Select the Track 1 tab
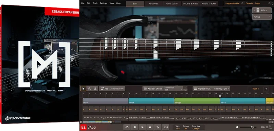 pos(256,89)
